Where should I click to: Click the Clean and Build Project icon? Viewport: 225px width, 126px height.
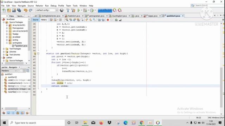click(x=73, y=10)
